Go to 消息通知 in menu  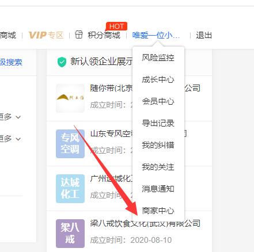click(x=158, y=189)
